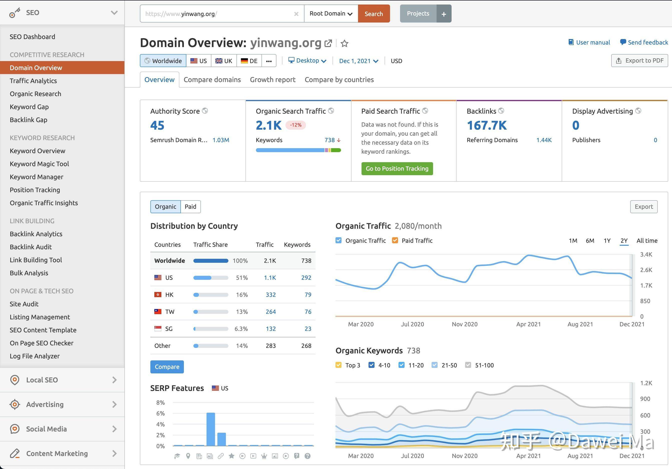Add new project with plus icon
The image size is (672, 469).
(444, 14)
